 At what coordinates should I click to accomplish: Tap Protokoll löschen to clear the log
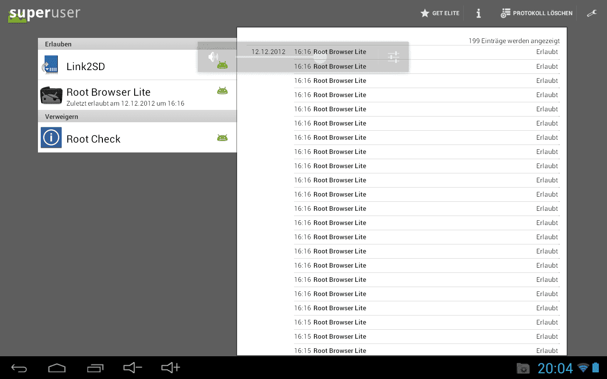[536, 13]
